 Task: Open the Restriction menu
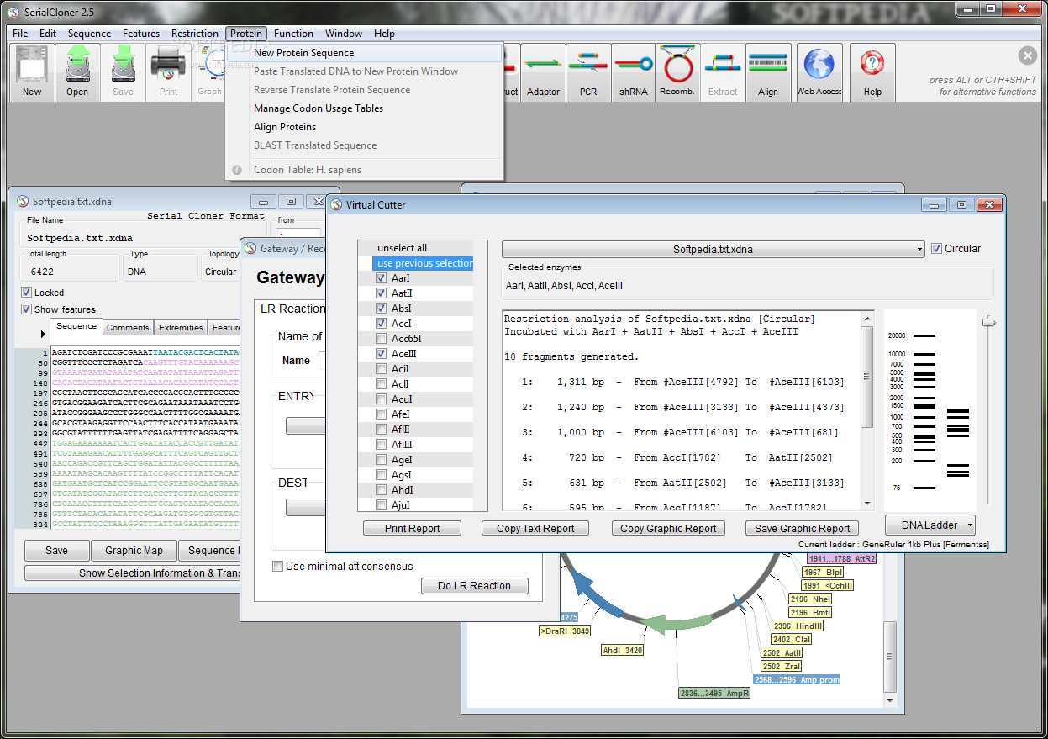pyautogui.click(x=194, y=34)
